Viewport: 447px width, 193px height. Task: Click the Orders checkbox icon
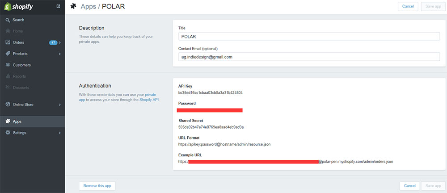click(8, 42)
